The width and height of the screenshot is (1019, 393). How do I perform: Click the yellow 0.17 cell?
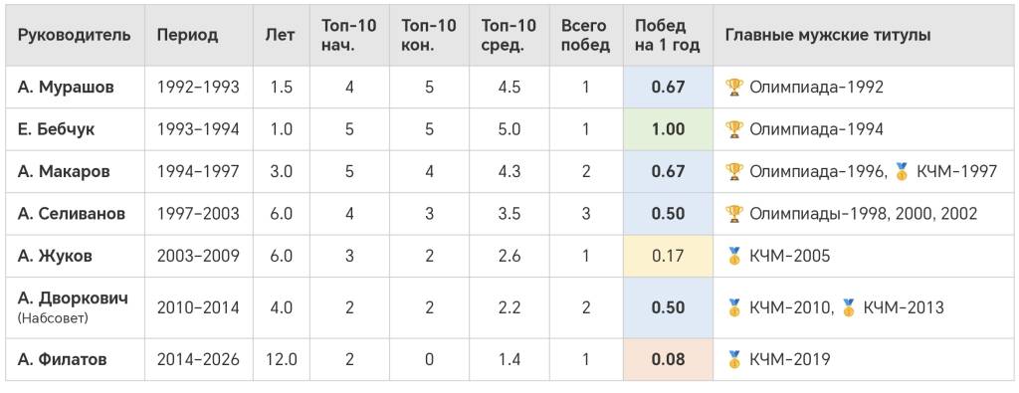[x=668, y=256]
